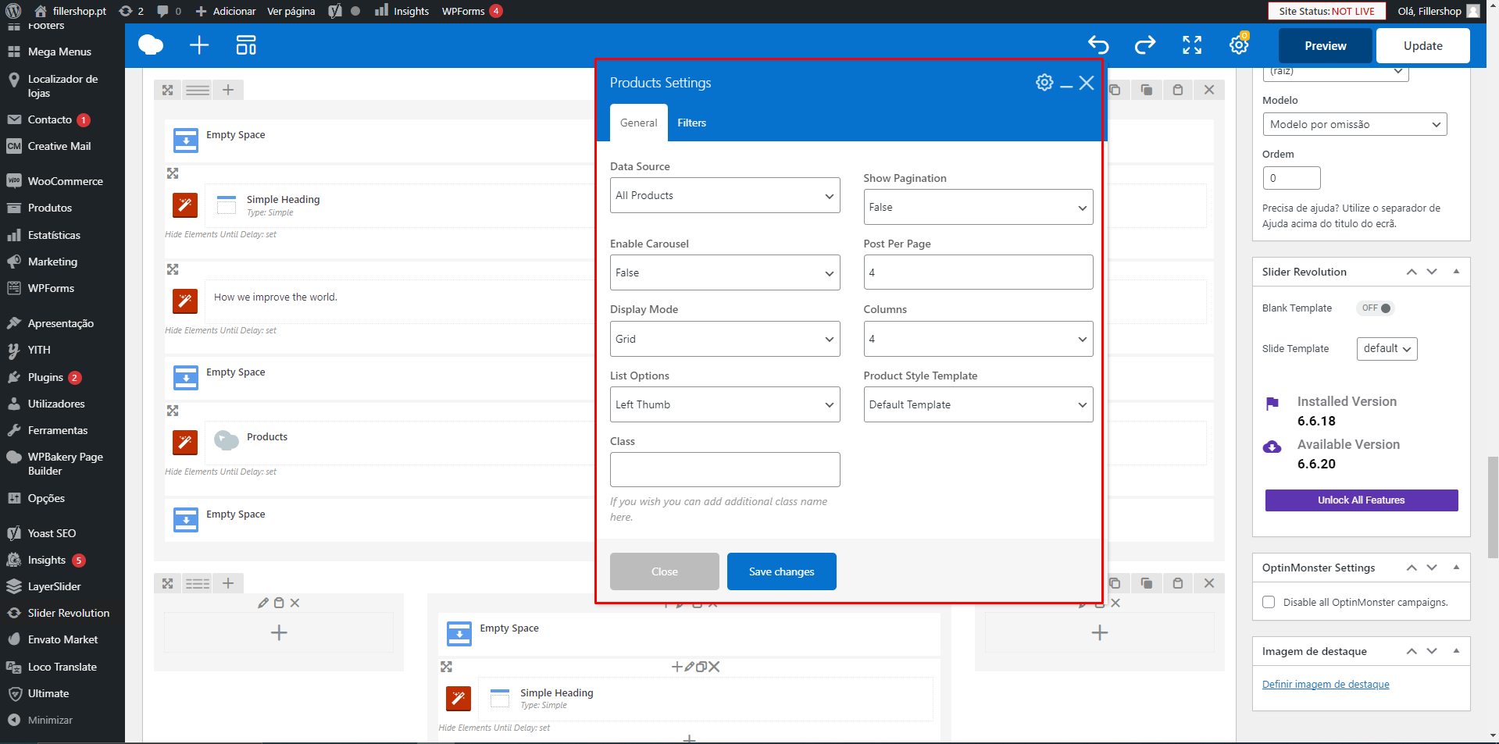
Task: Open the Display Mode dropdown
Action: click(725, 339)
